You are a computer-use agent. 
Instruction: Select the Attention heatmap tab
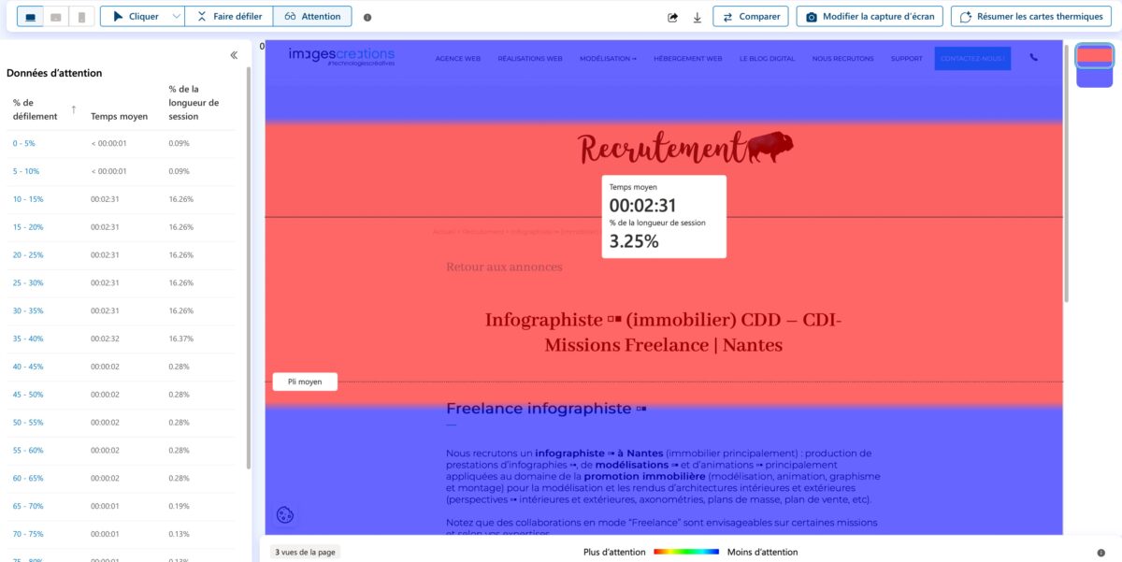click(x=313, y=17)
